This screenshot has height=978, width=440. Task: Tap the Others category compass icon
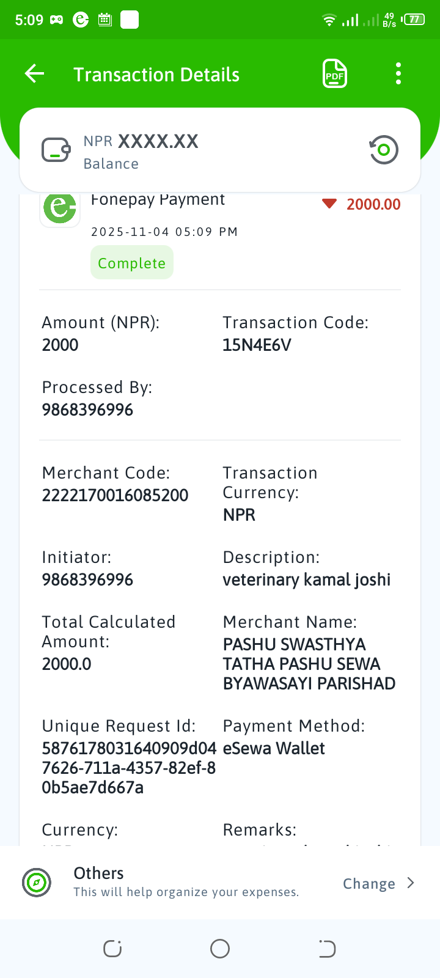tap(36, 883)
